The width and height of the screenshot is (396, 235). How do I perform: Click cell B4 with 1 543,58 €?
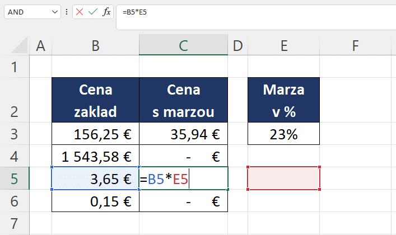[x=95, y=156]
